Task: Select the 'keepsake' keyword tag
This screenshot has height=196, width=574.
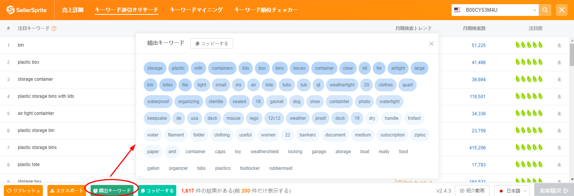Action: click(x=157, y=118)
